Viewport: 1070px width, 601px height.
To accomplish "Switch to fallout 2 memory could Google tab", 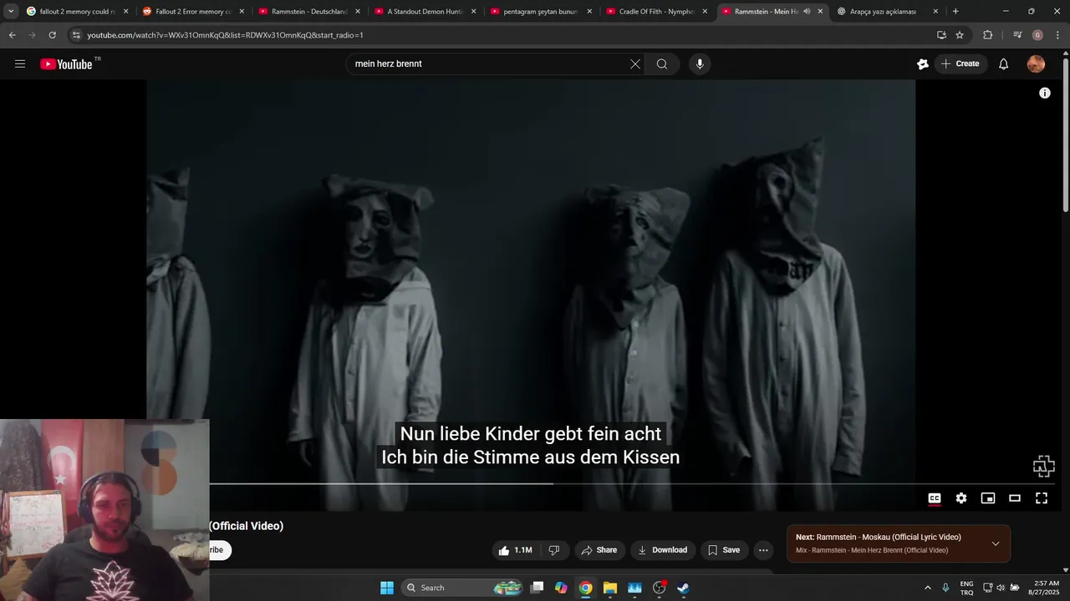I will [76, 12].
